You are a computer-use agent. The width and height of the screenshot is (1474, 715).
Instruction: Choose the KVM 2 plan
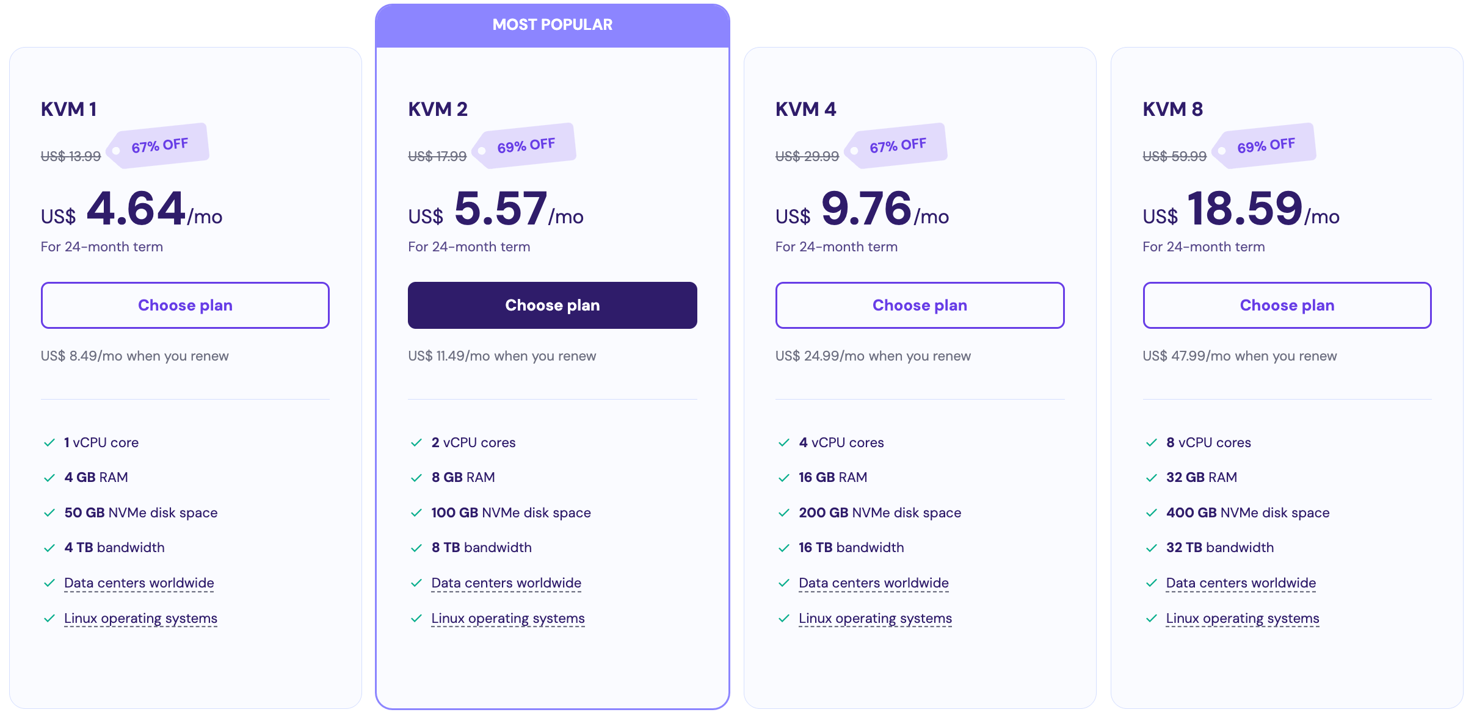tap(552, 305)
